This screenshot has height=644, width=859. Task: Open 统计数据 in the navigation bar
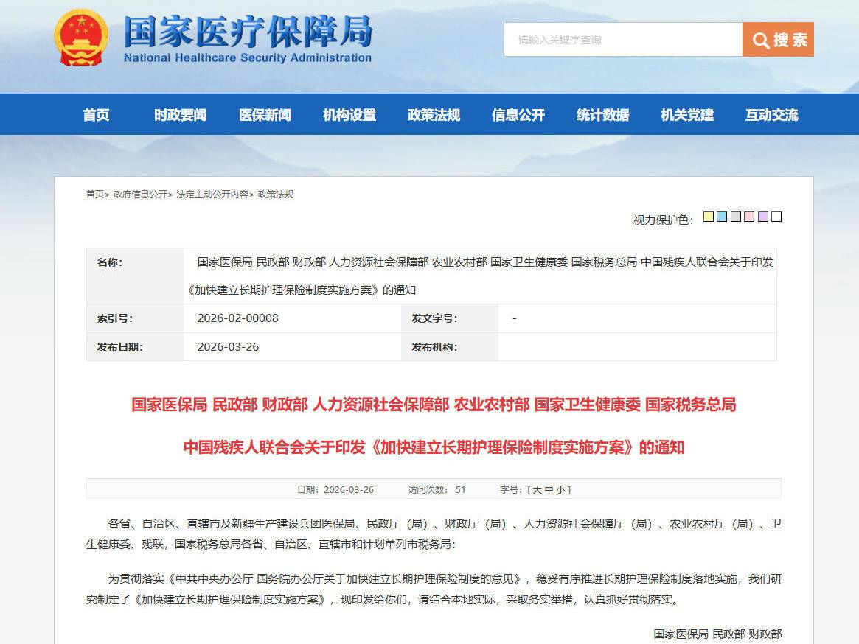pos(602,115)
